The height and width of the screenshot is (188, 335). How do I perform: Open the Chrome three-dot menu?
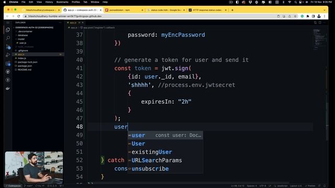click(x=325, y=16)
